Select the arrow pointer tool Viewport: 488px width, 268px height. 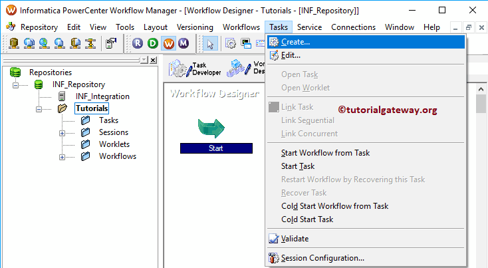[x=210, y=43]
